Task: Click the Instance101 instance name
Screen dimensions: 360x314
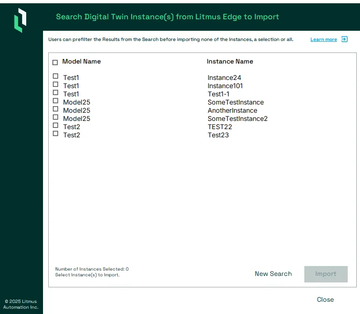Action: [225, 86]
